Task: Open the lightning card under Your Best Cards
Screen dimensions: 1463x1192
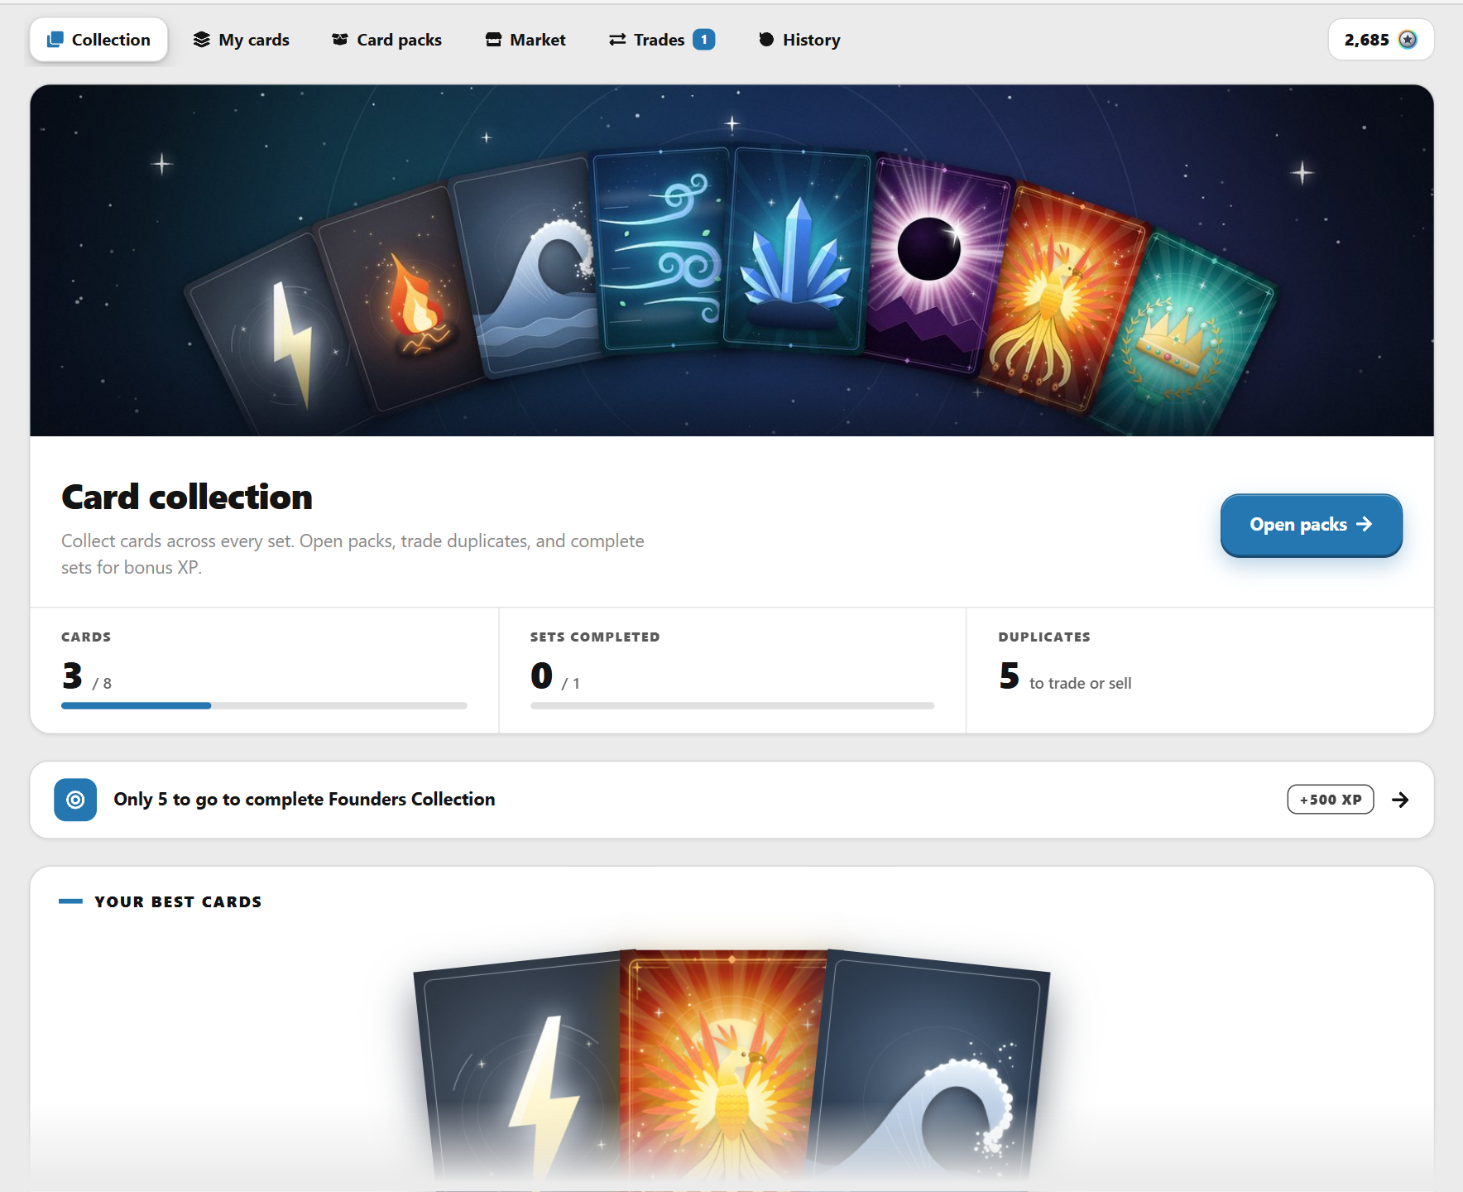Action: (521, 1076)
